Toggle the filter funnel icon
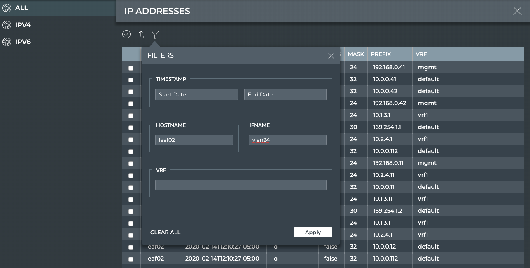The width and height of the screenshot is (530, 268). (155, 35)
